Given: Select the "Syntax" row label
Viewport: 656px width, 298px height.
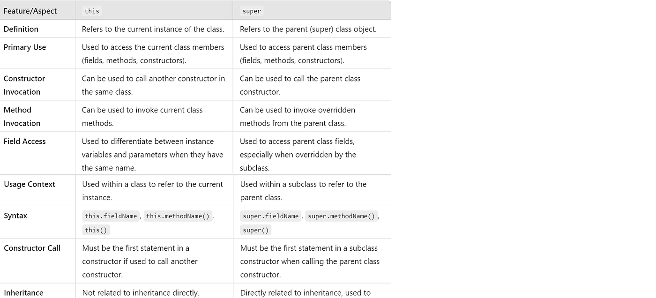Looking at the screenshot, I should pyautogui.click(x=15, y=216).
